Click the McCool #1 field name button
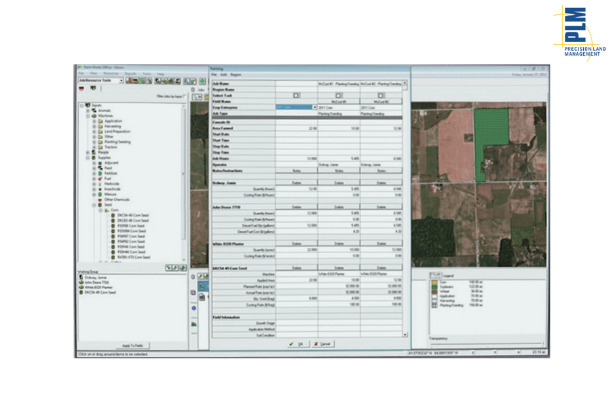 339,102
